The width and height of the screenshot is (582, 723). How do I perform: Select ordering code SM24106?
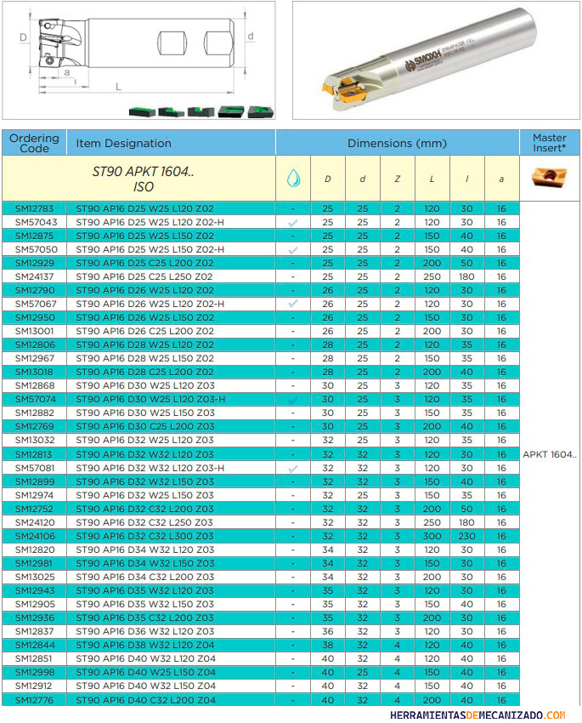coord(35,536)
